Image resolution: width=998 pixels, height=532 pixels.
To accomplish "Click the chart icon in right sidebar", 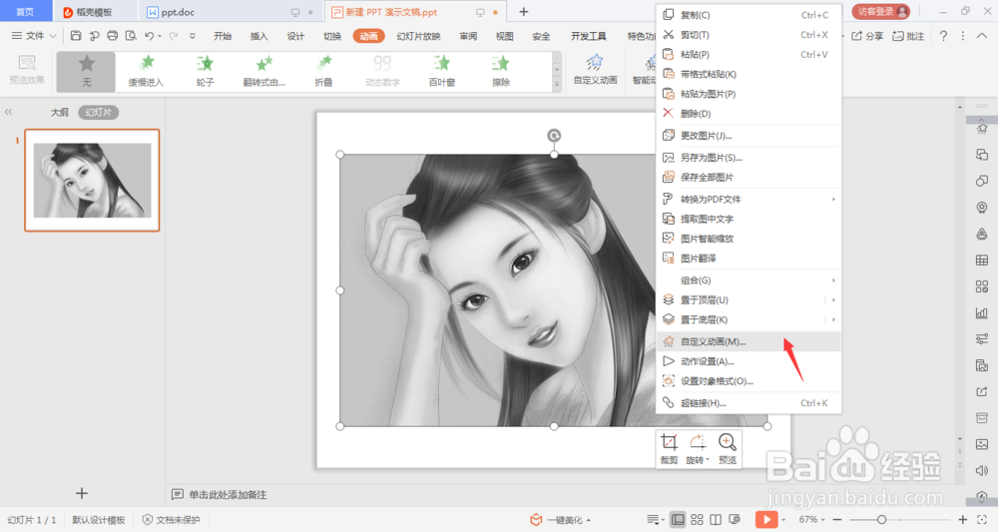I will [x=981, y=313].
